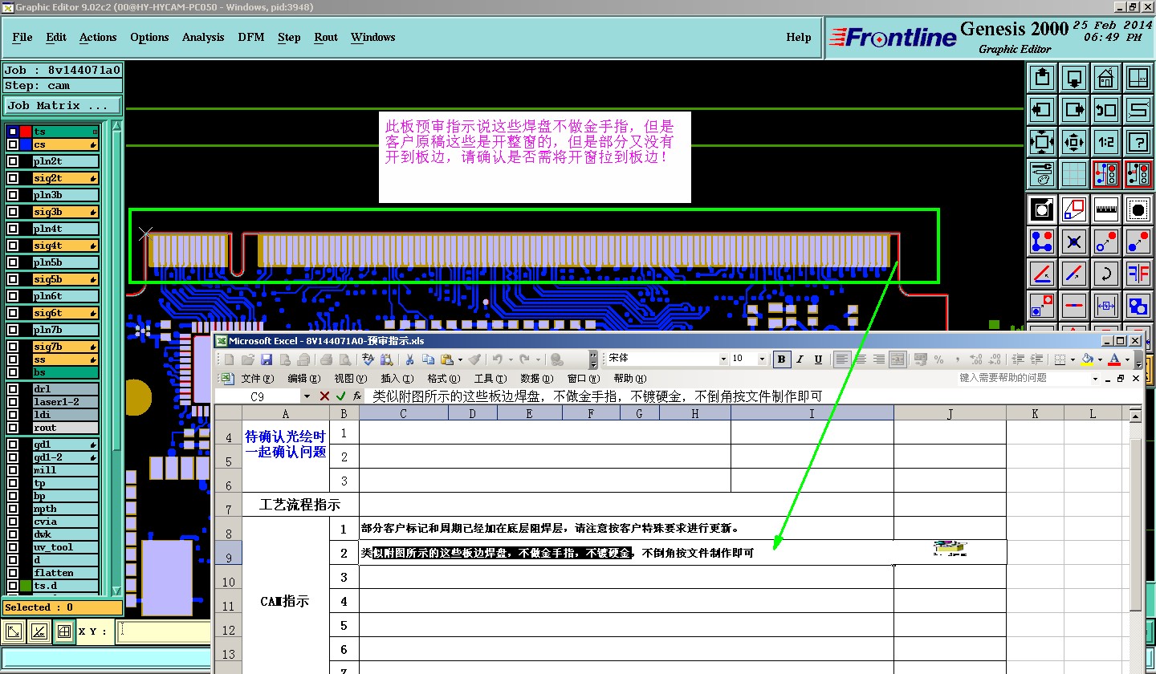Click the Italic button in Excel

(x=800, y=359)
